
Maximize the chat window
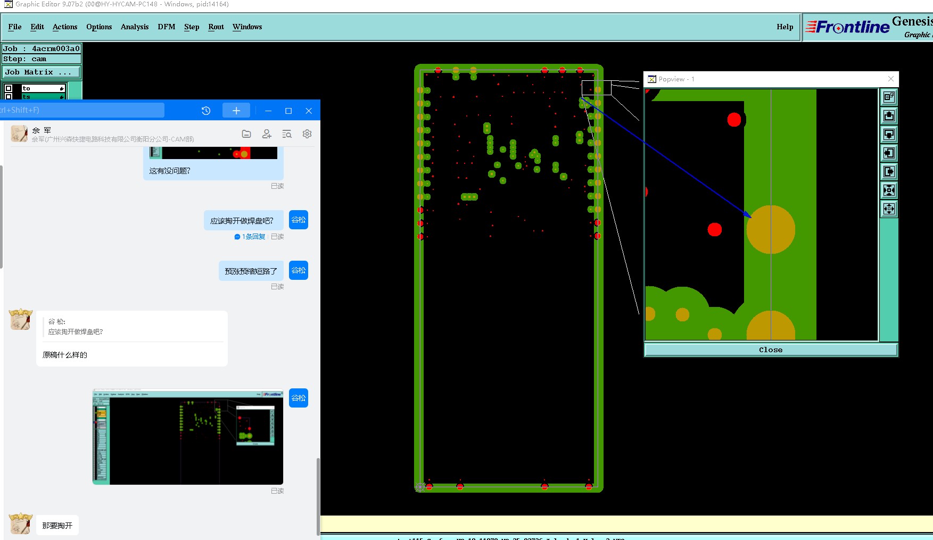288,111
